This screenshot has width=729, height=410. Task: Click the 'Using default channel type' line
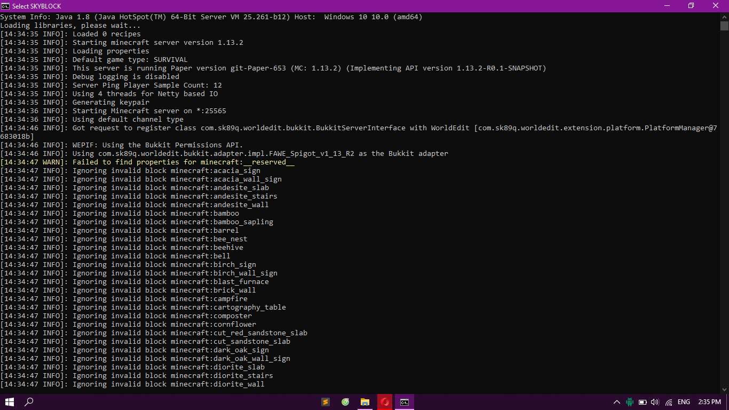coord(92,120)
